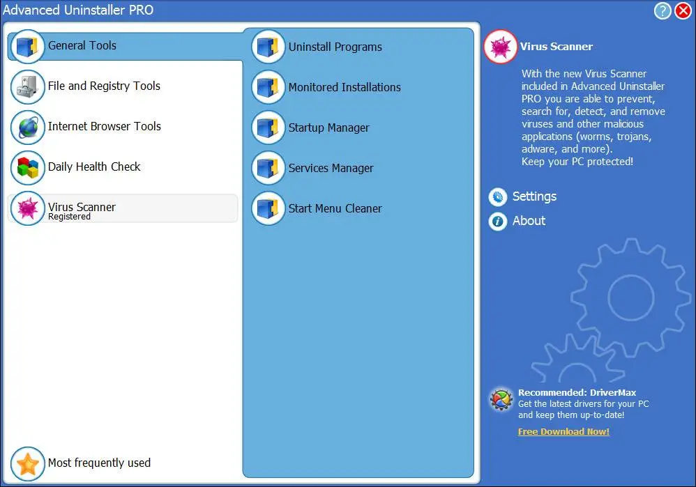696x487 pixels.
Task: Open help via question mark icon
Action: tap(663, 10)
